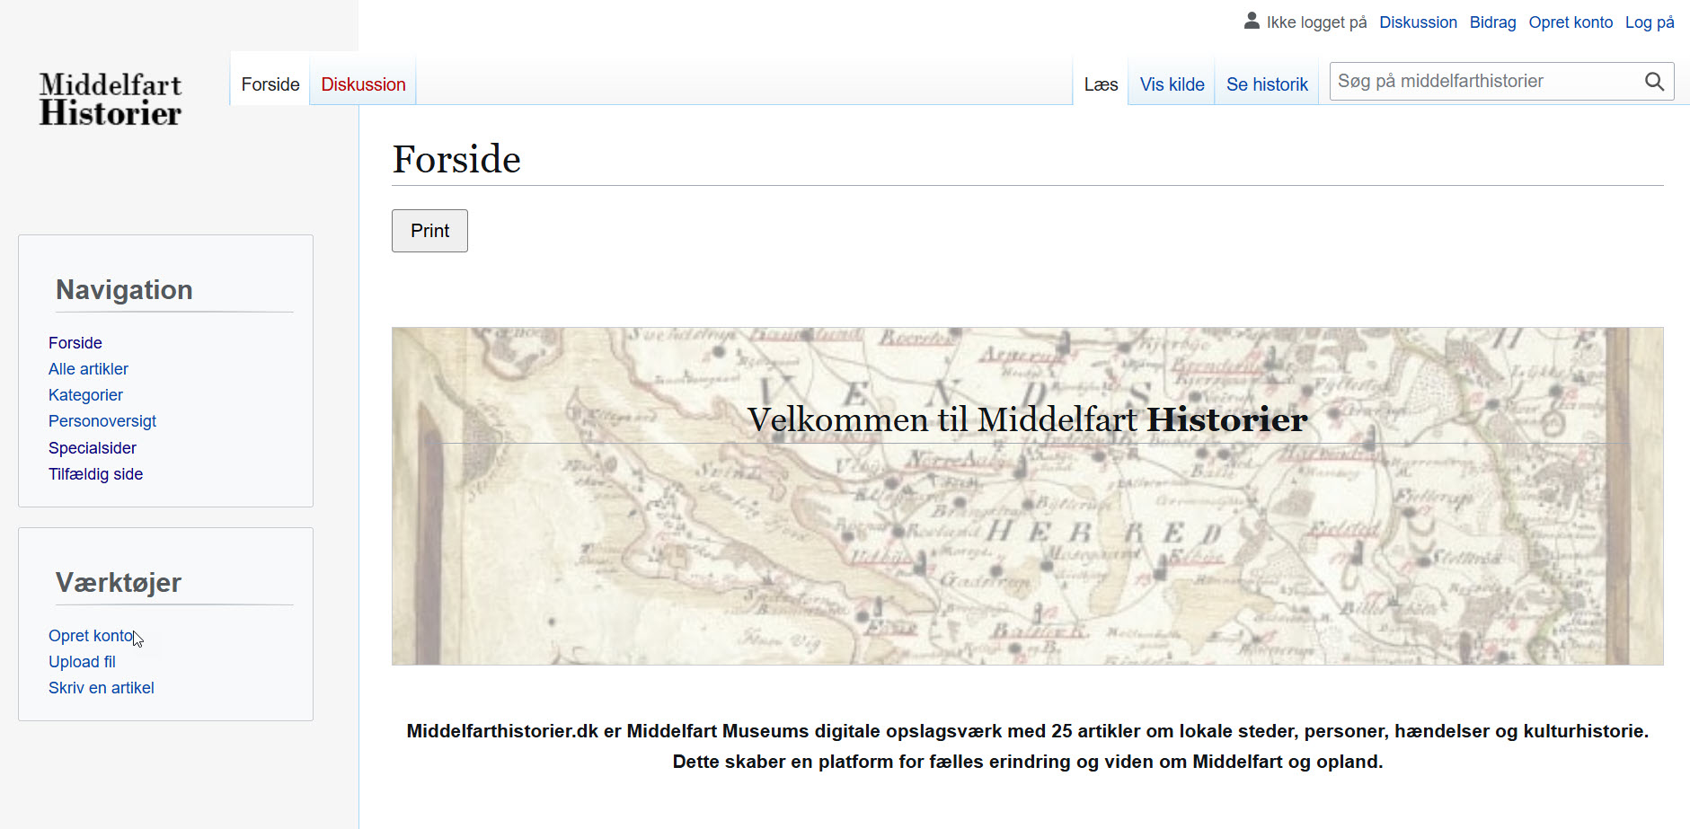Screen dimensions: 1690x829
Task: Click Opret konto under Værktøjer
Action: coord(91,636)
